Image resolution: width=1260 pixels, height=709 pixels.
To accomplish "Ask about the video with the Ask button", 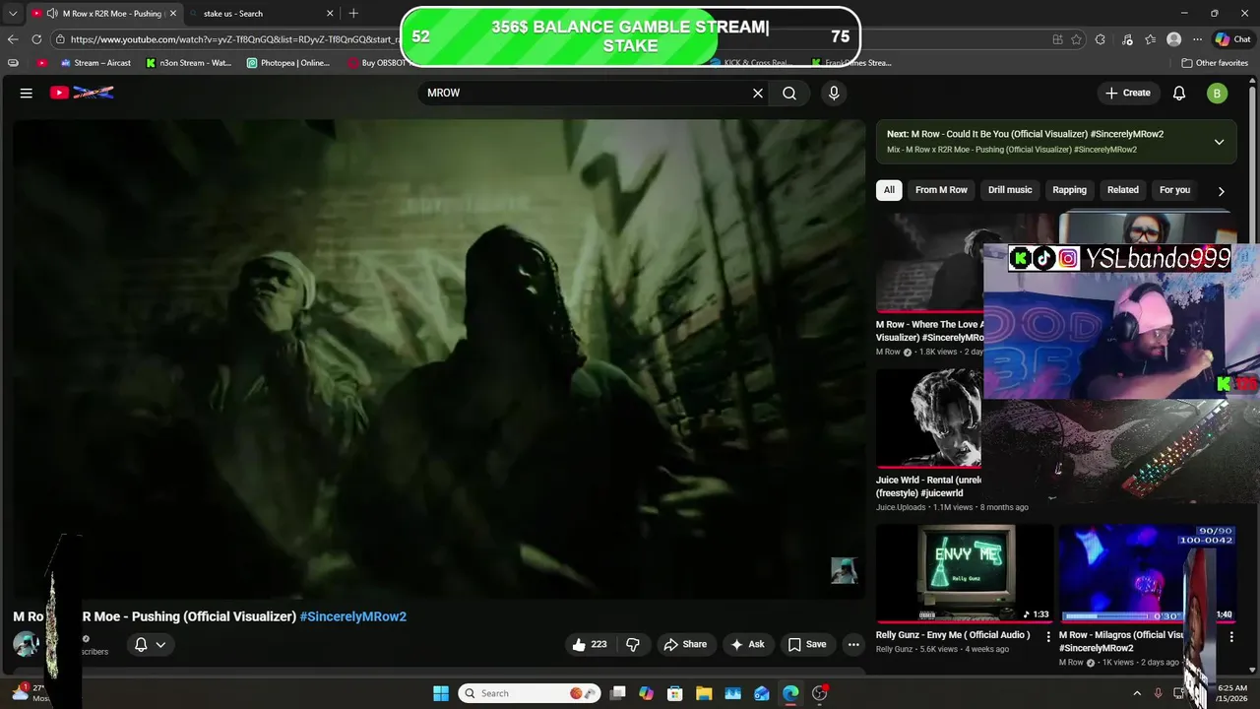I will [x=747, y=644].
